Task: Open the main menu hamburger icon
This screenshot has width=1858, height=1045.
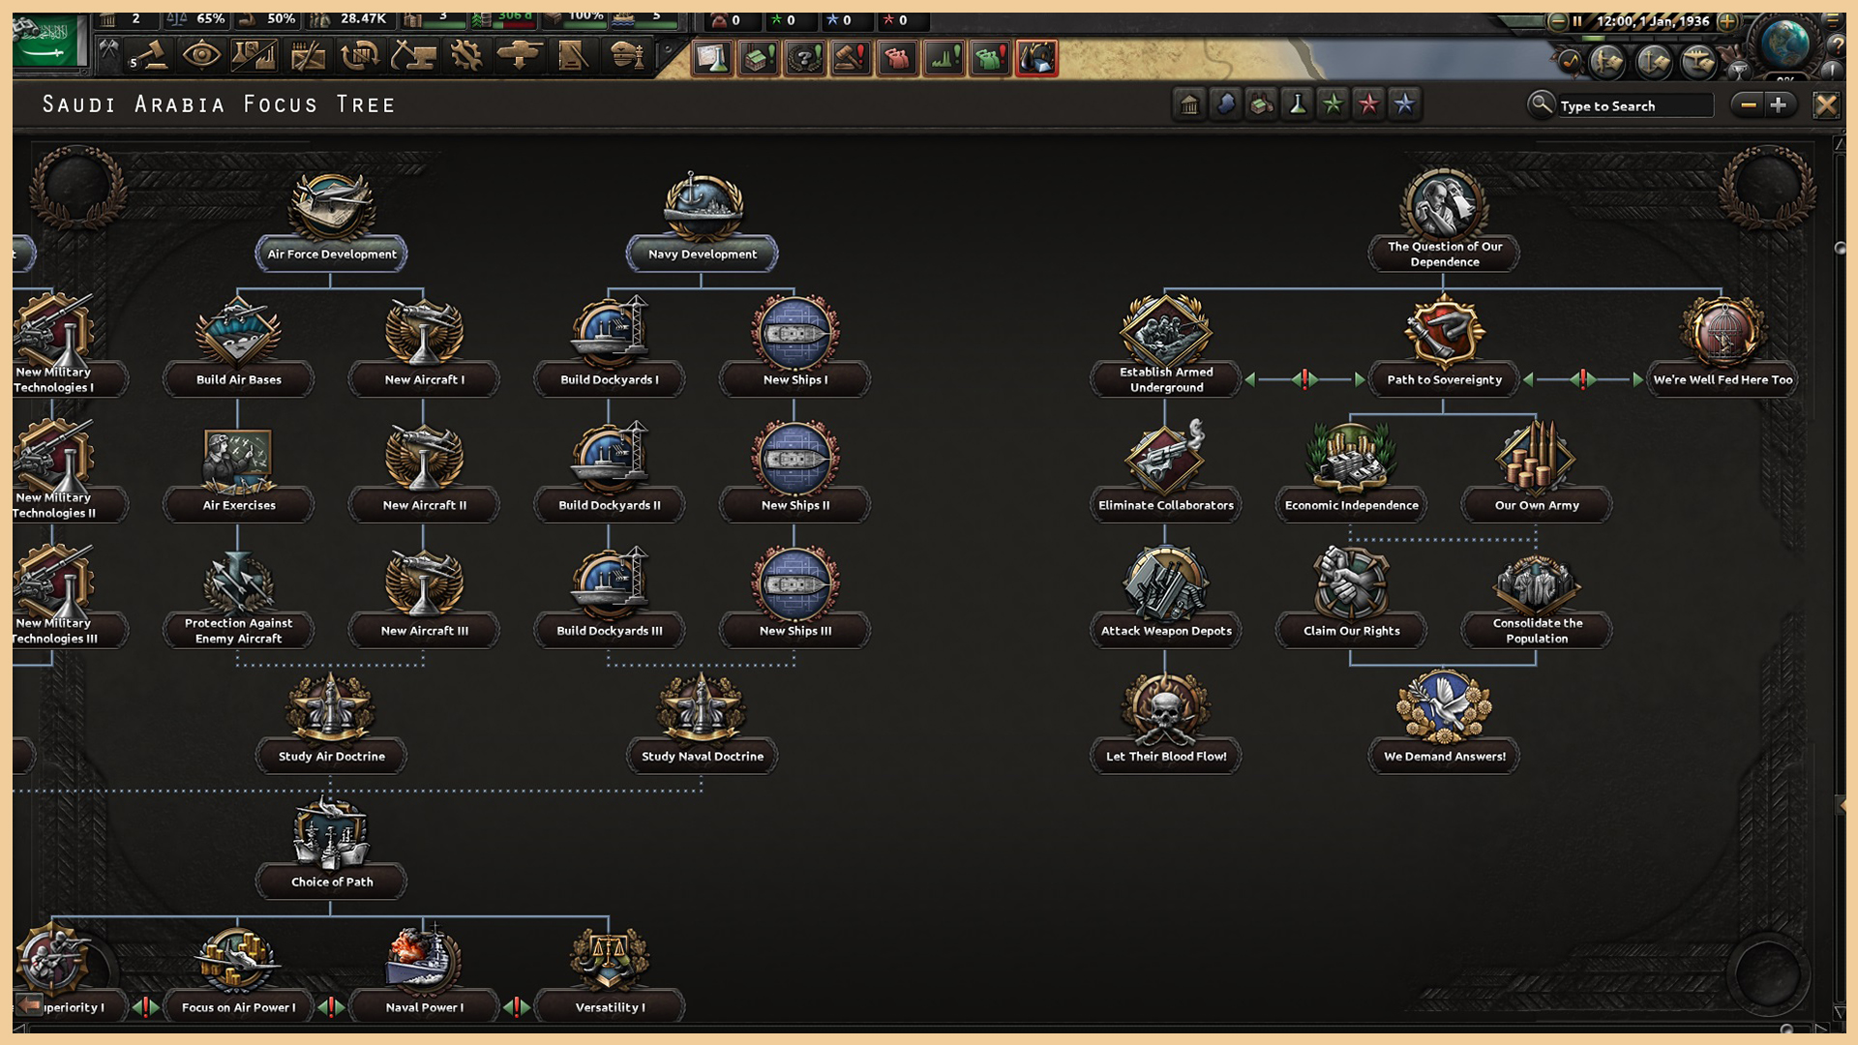Action: pyautogui.click(x=1834, y=19)
